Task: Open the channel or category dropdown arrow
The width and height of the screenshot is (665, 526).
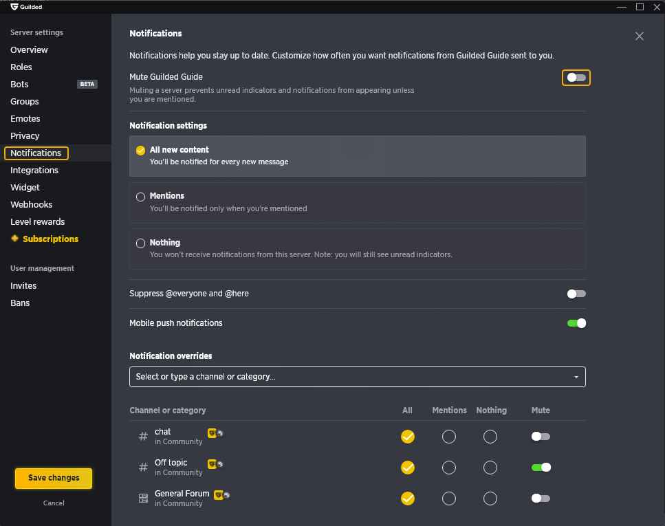Action: 576,377
